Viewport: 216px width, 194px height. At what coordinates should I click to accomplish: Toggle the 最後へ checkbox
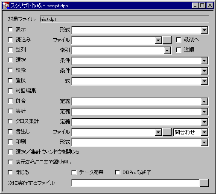point(178,40)
